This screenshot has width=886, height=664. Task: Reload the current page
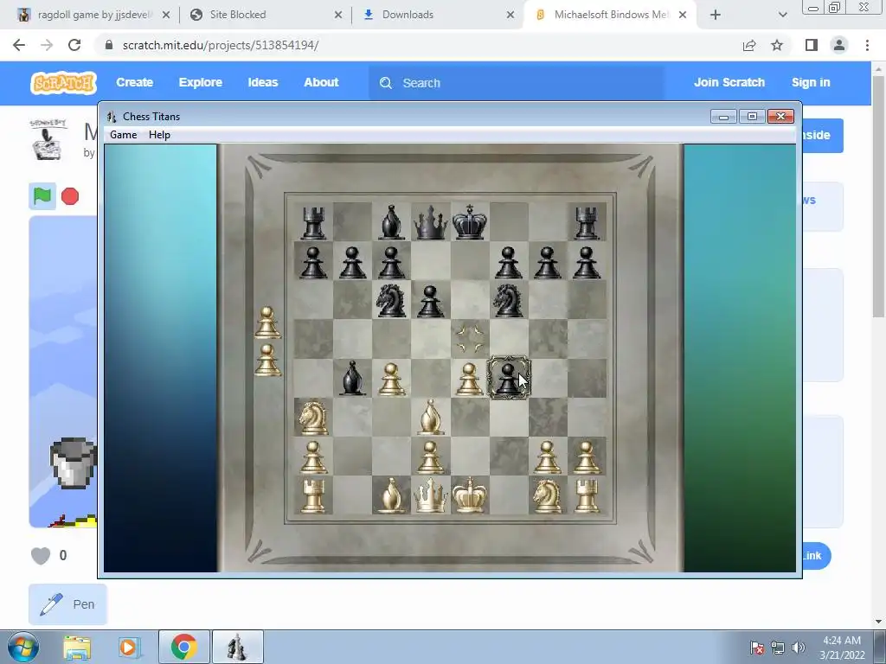coord(74,45)
